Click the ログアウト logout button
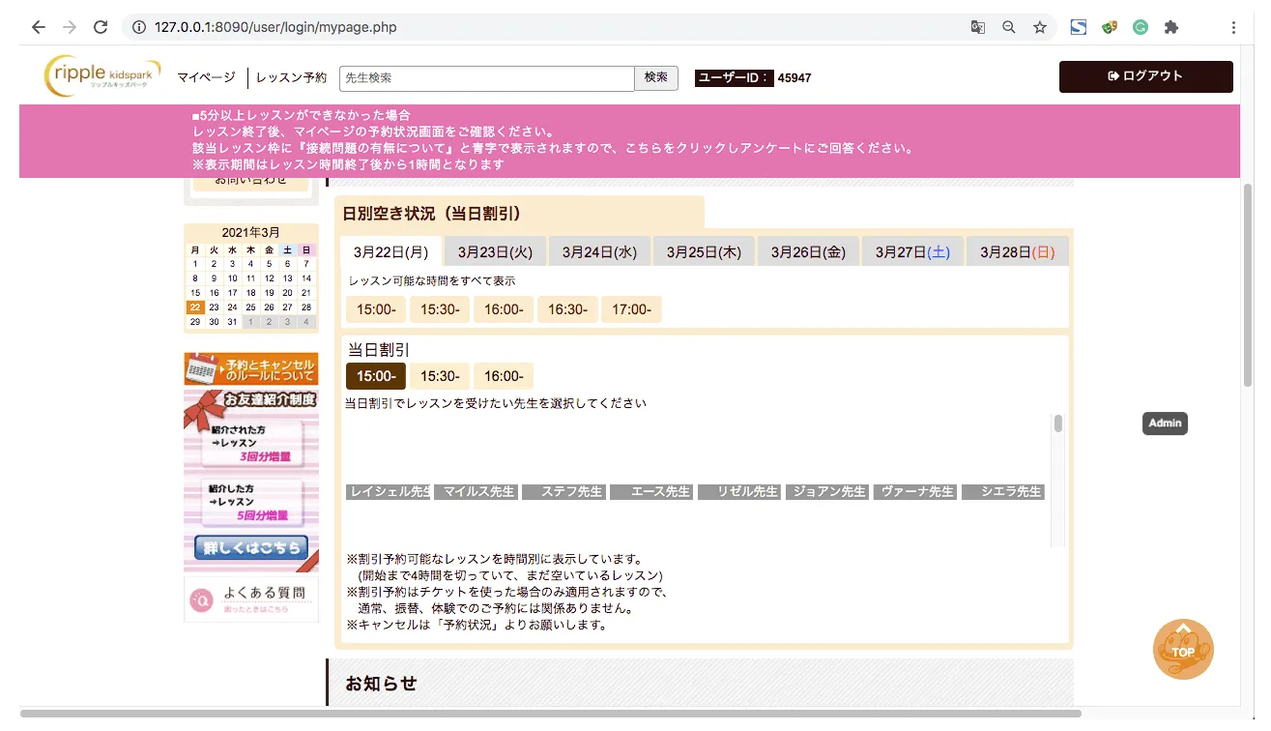Screen dimensions: 1271x731 [x=1145, y=76]
